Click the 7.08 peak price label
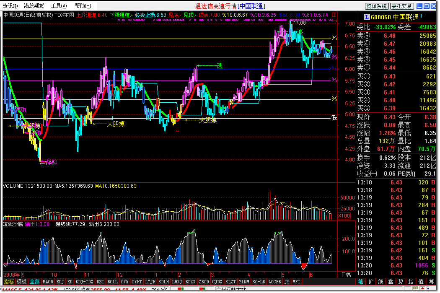440x293 pixels. [300, 23]
